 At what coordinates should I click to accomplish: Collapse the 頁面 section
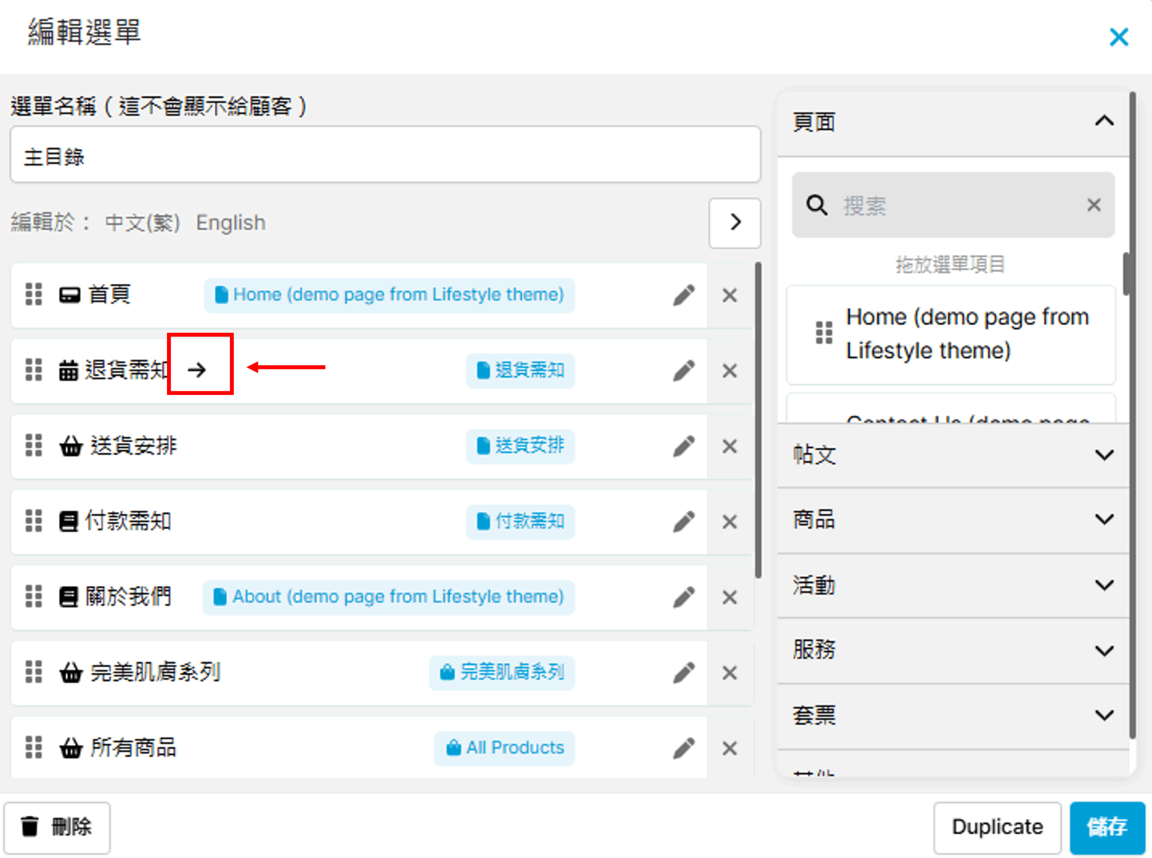[1104, 121]
